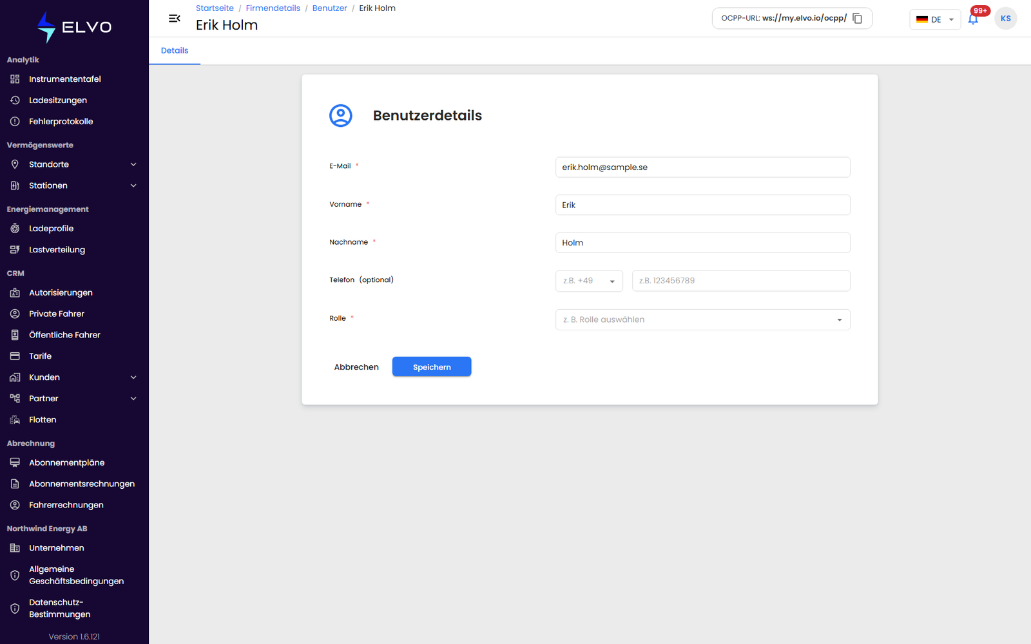Click the Flotten fleet icon
The image size is (1031, 644).
(x=15, y=420)
